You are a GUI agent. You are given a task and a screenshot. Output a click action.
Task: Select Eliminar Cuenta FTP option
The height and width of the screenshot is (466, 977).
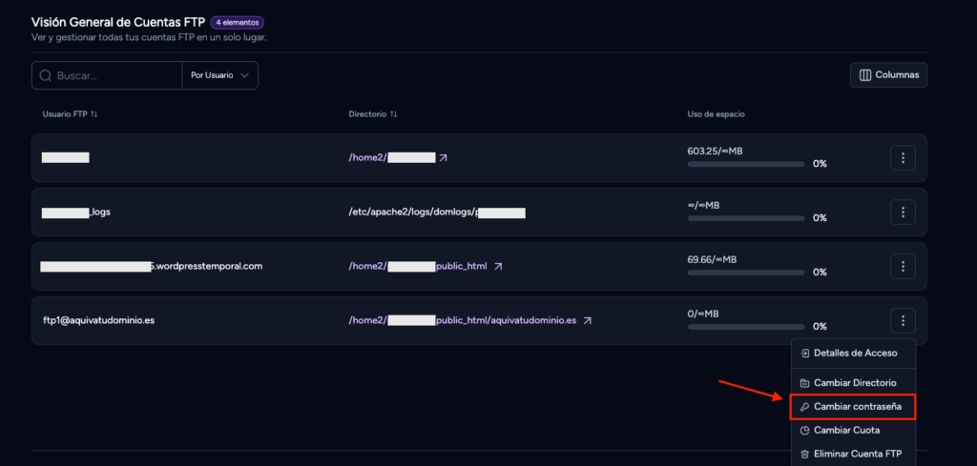click(848, 454)
